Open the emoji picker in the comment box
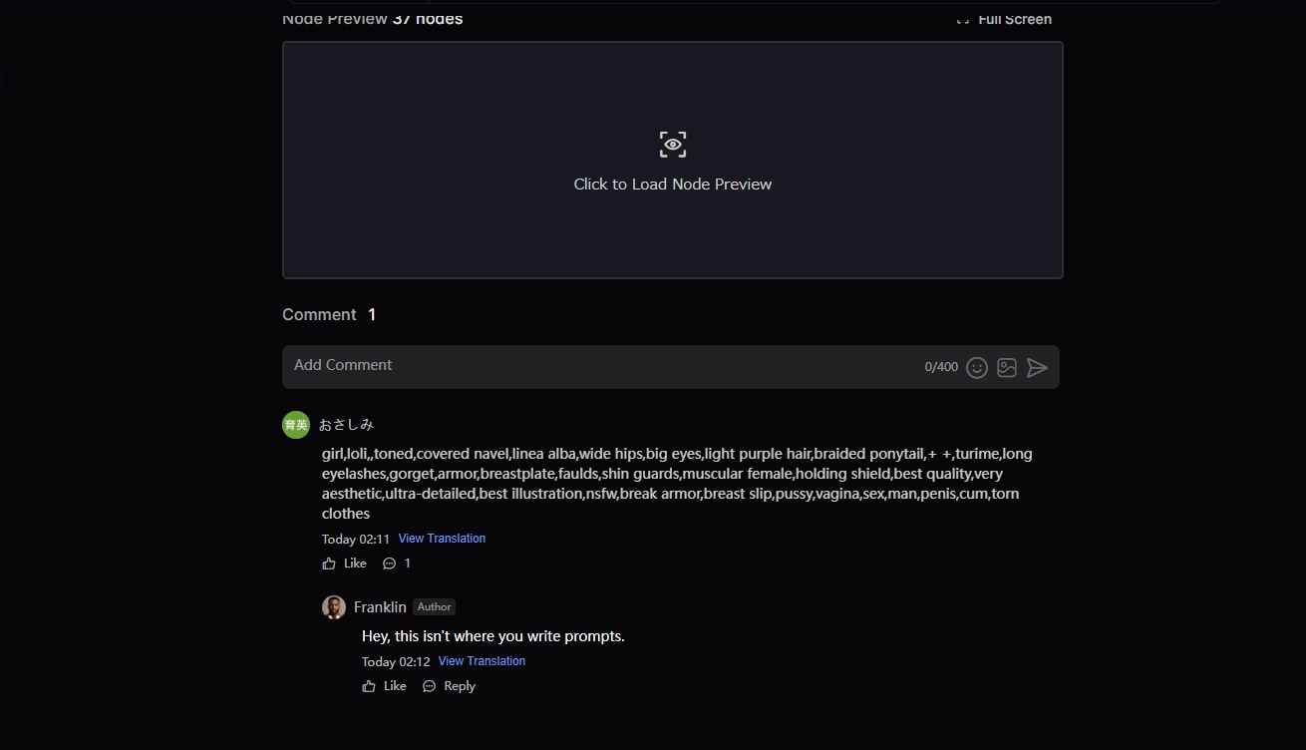1306x750 pixels. [x=977, y=368]
